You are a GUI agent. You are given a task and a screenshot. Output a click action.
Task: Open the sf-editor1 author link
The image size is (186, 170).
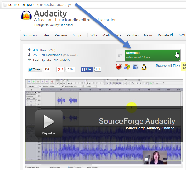coord(67,25)
